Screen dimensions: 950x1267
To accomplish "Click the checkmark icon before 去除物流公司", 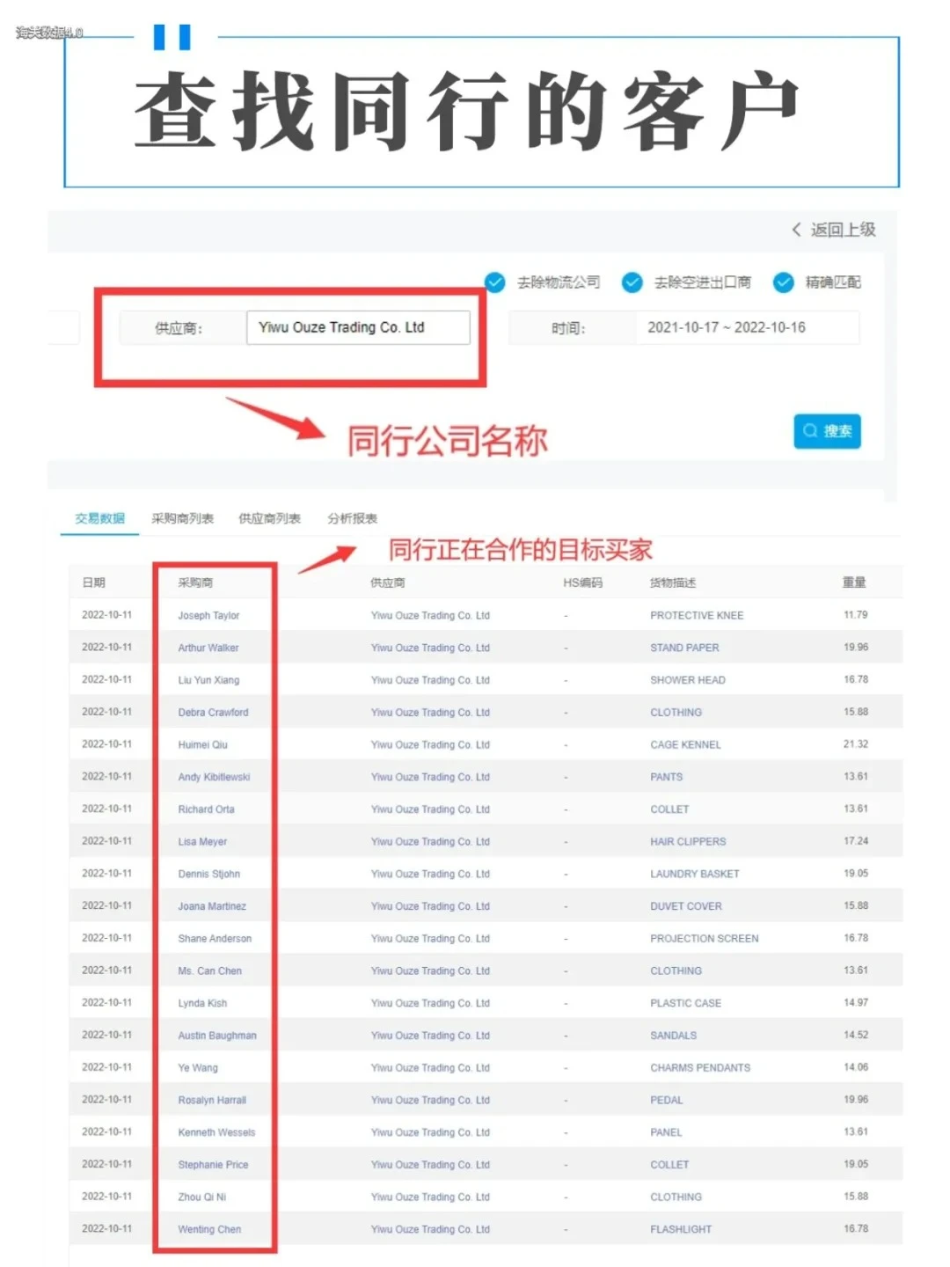I will pos(494,282).
